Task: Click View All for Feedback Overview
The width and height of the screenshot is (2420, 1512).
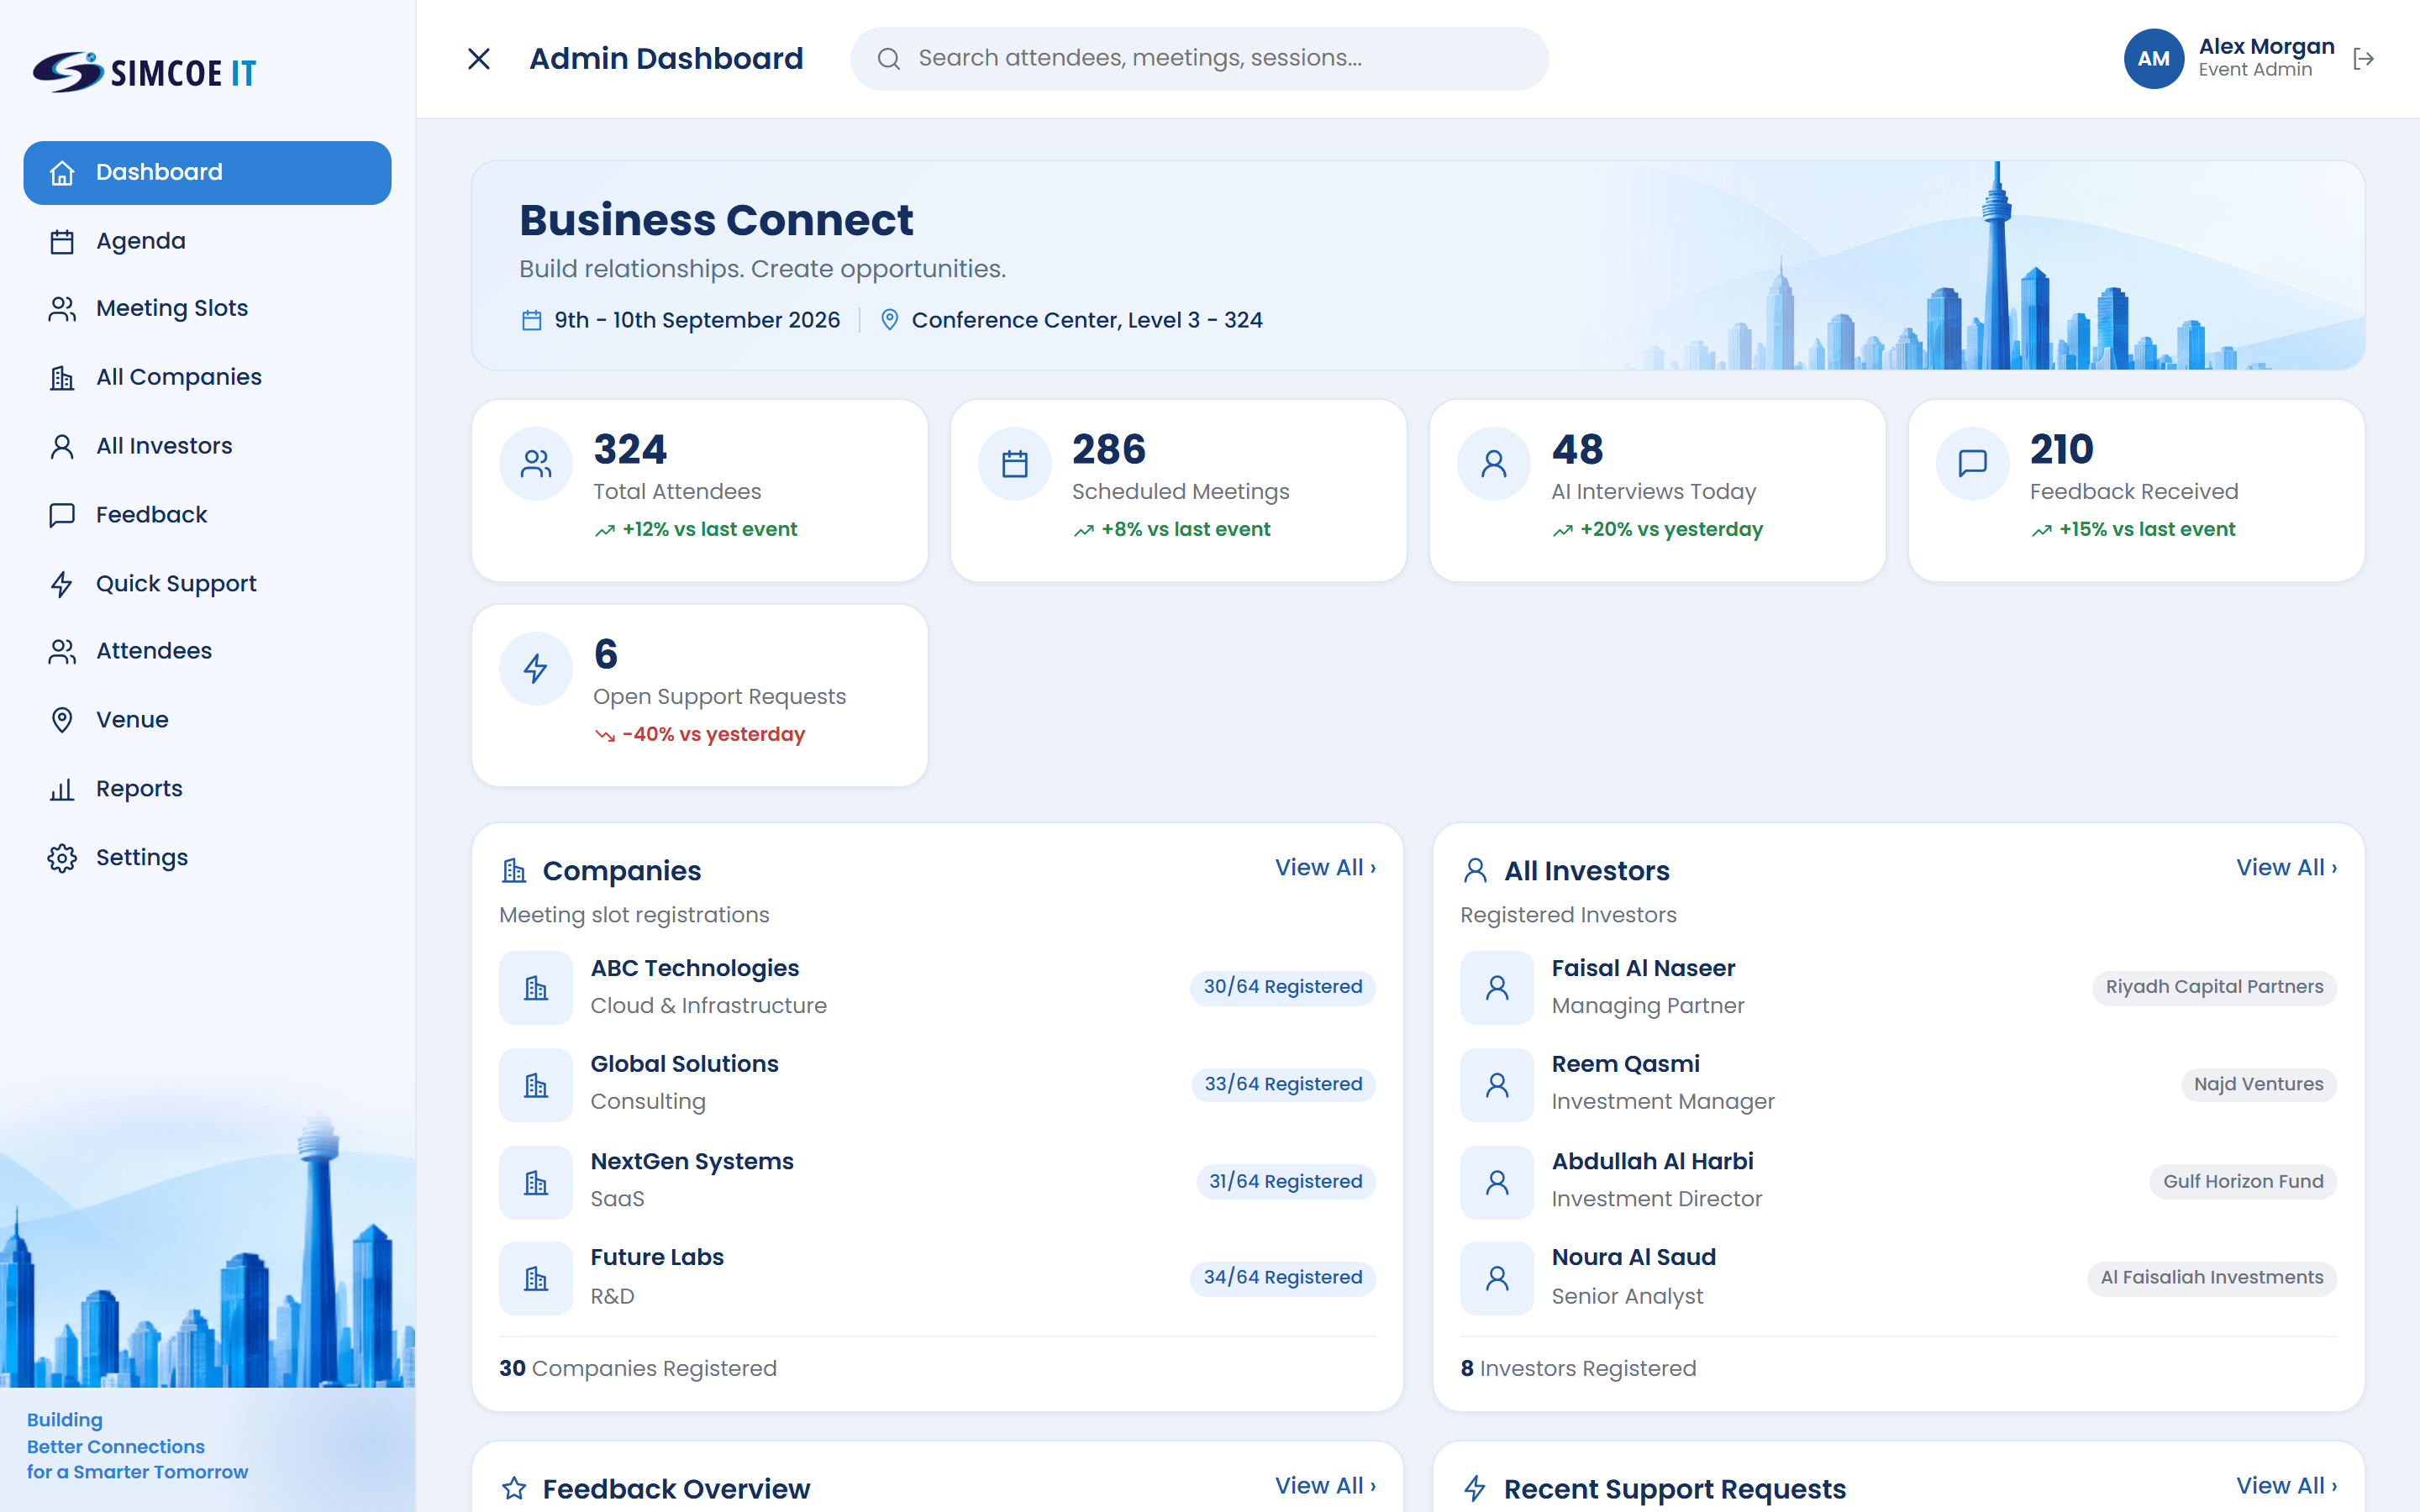Action: 1325,1486
